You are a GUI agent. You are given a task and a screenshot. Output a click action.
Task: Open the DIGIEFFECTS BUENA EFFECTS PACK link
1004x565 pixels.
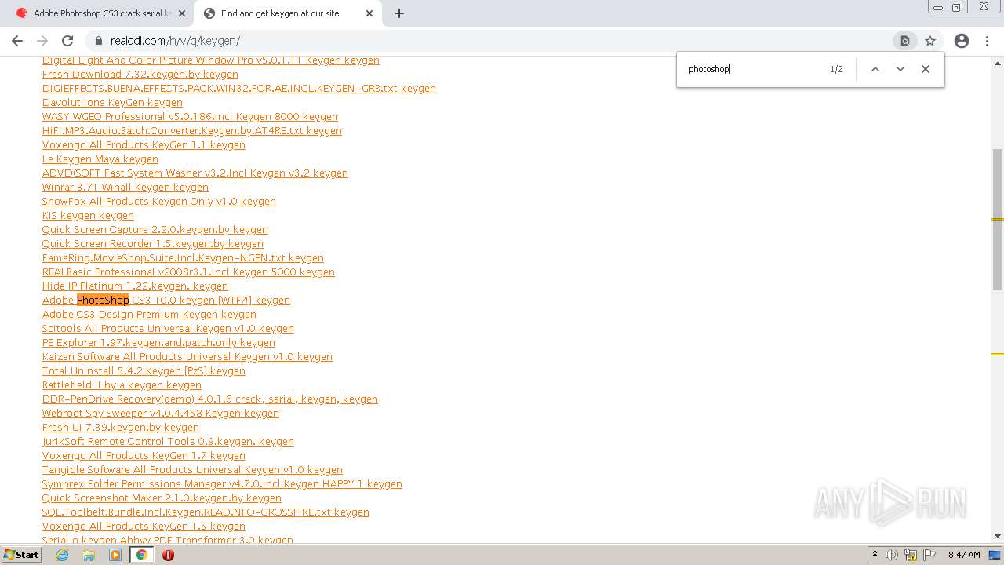pyautogui.click(x=239, y=89)
